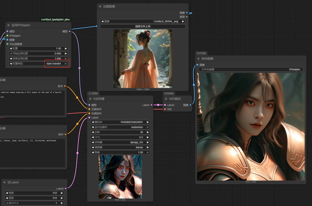Increase 开始应用位置 with its right arrow

point(66,54)
